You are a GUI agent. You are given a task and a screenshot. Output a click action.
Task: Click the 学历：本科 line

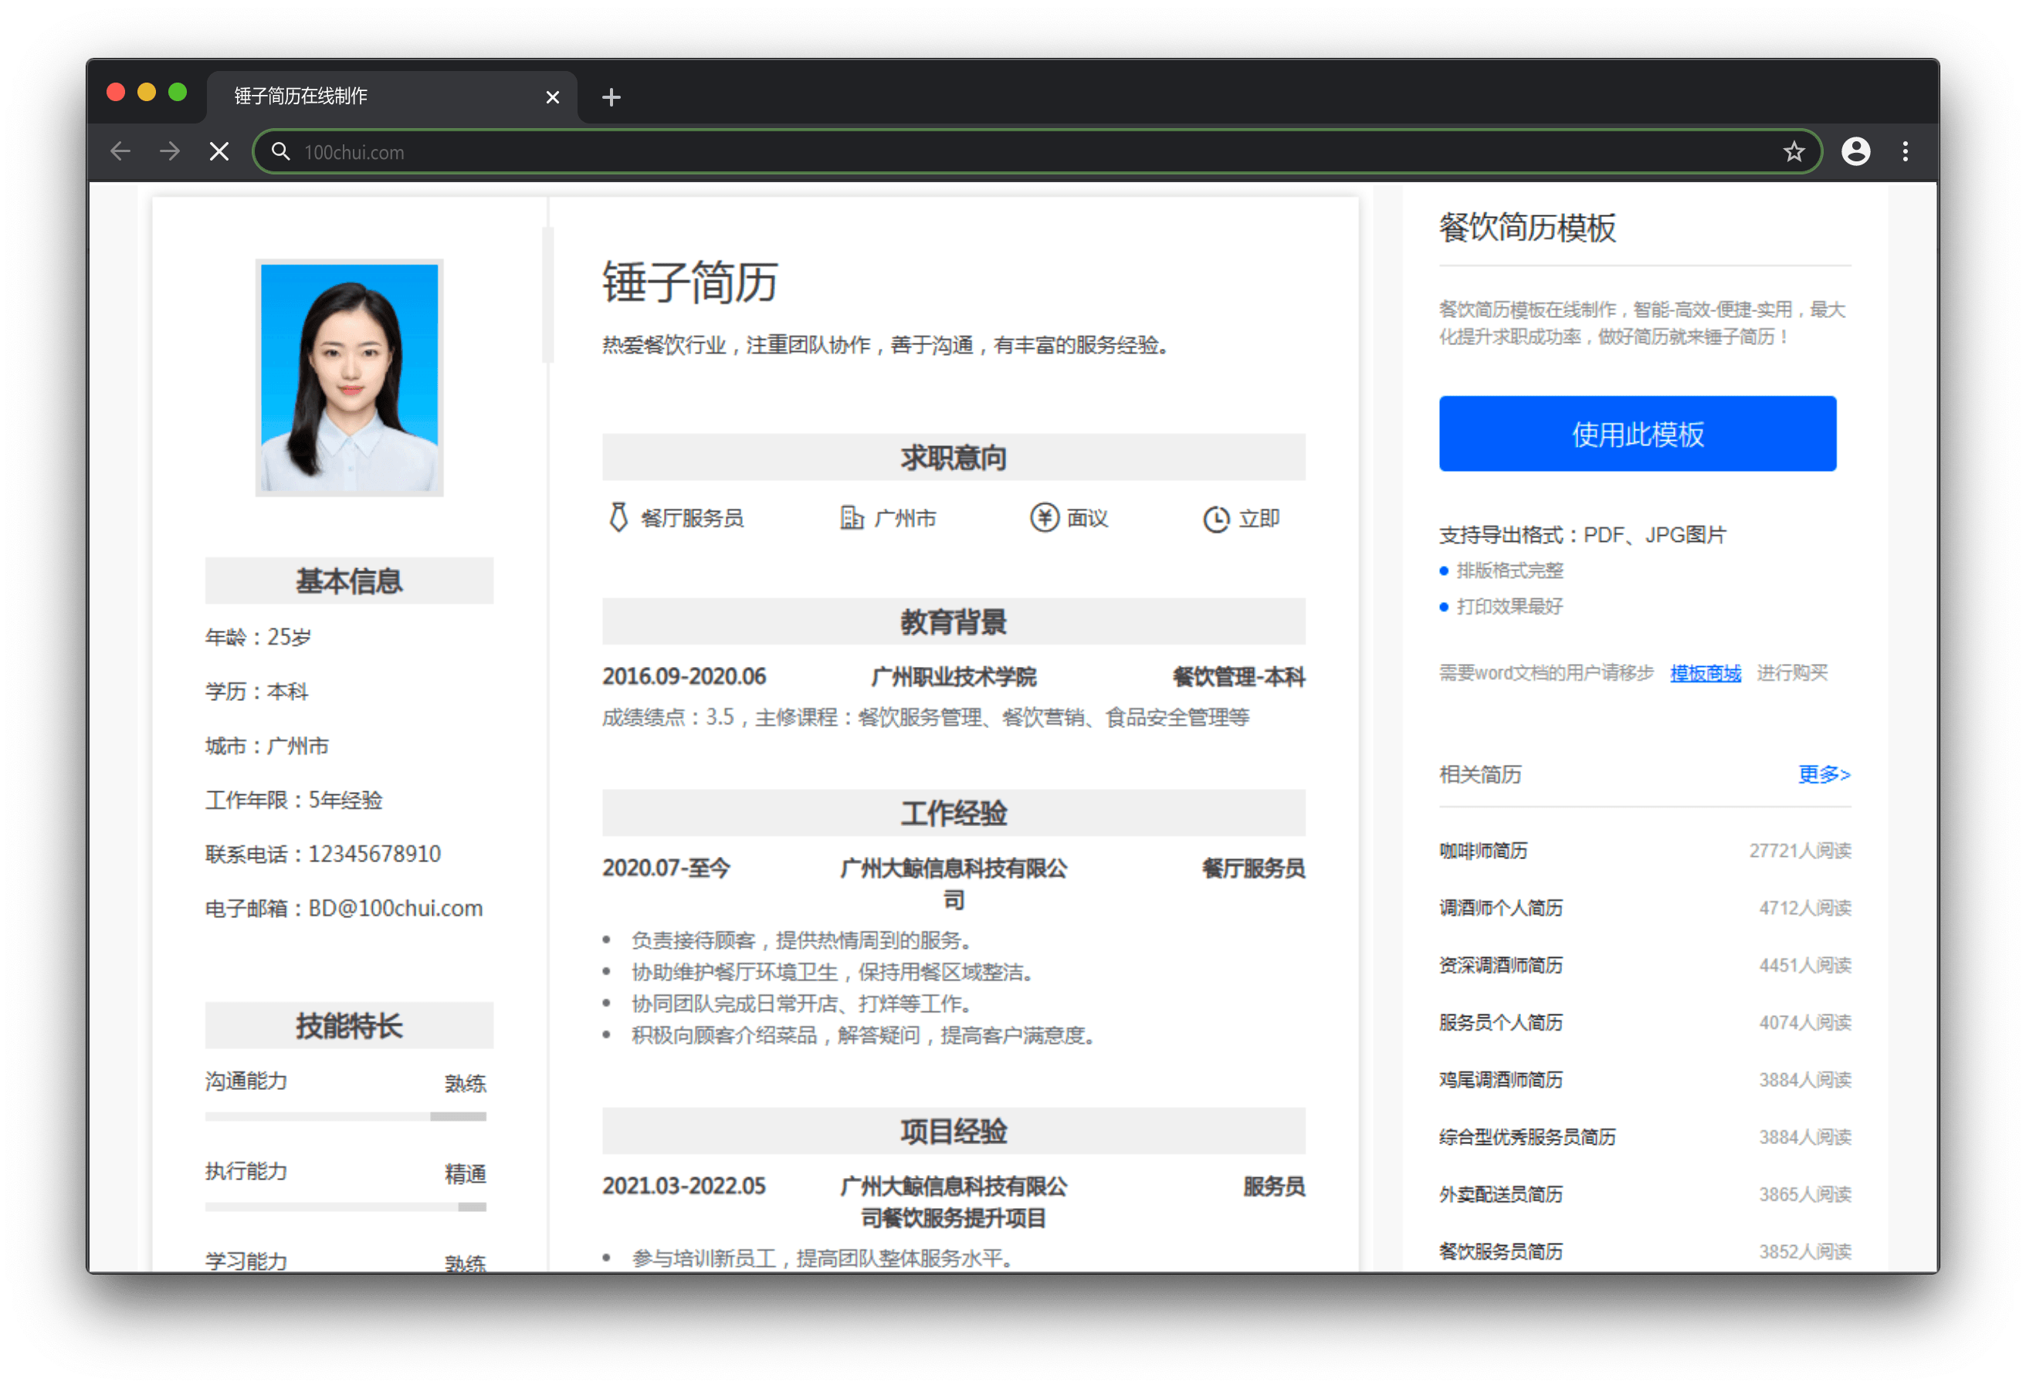(256, 692)
